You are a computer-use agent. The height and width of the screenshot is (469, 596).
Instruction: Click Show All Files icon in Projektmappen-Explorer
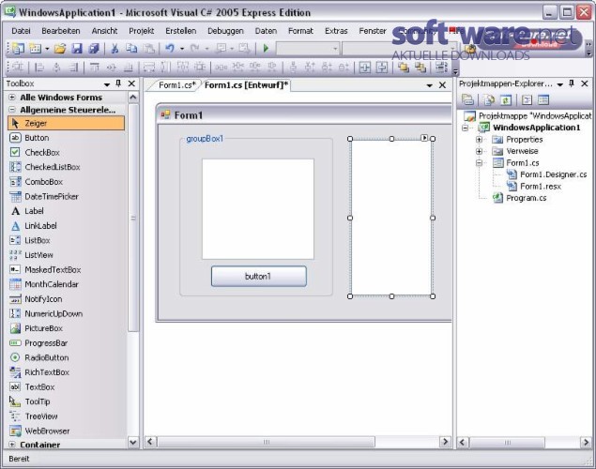489,99
